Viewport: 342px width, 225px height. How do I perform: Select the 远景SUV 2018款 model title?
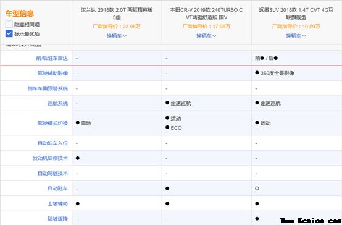tap(296, 14)
